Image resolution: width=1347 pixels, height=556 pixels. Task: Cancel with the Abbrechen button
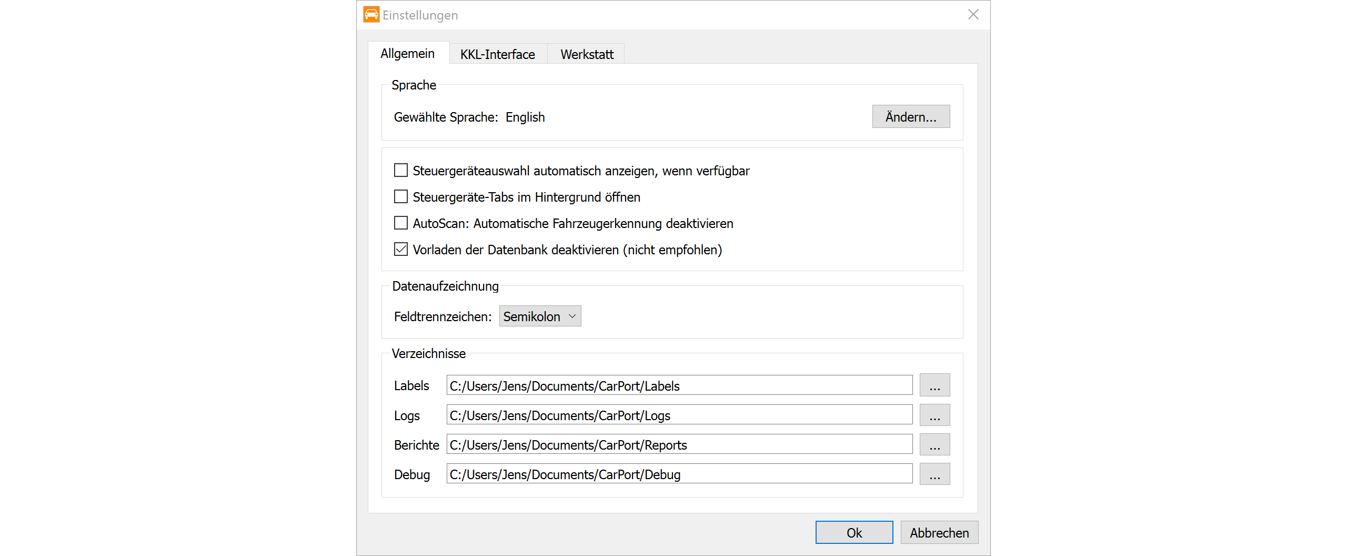pyautogui.click(x=939, y=532)
